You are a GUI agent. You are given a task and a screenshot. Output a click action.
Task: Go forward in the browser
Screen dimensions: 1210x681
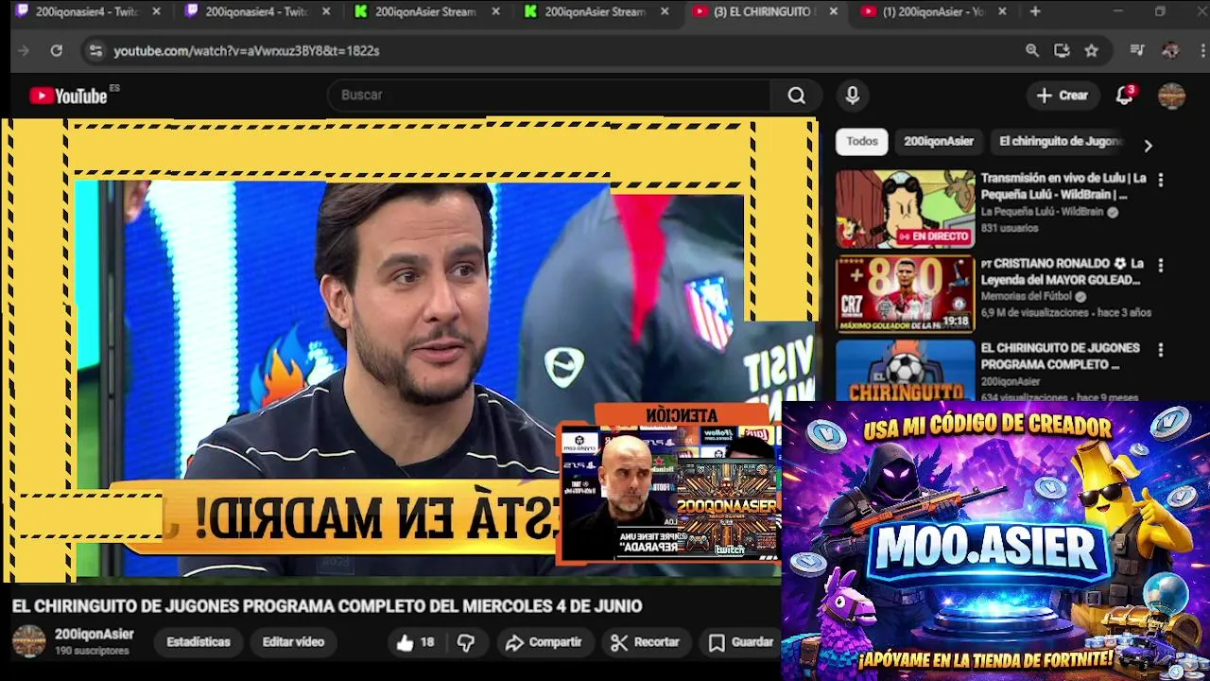(x=24, y=50)
